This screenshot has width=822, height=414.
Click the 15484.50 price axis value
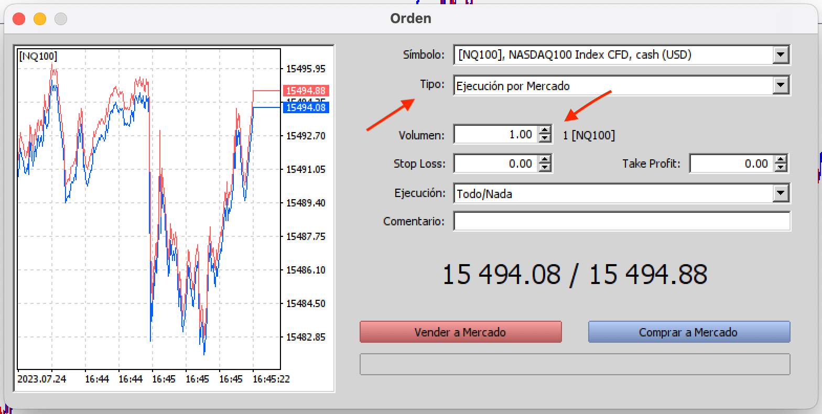pos(306,303)
